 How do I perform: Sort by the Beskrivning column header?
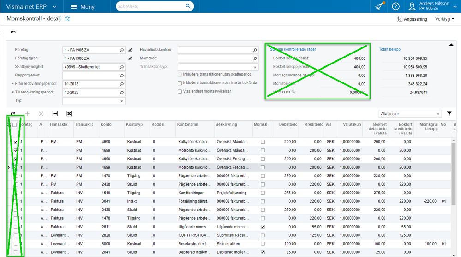tap(226, 125)
